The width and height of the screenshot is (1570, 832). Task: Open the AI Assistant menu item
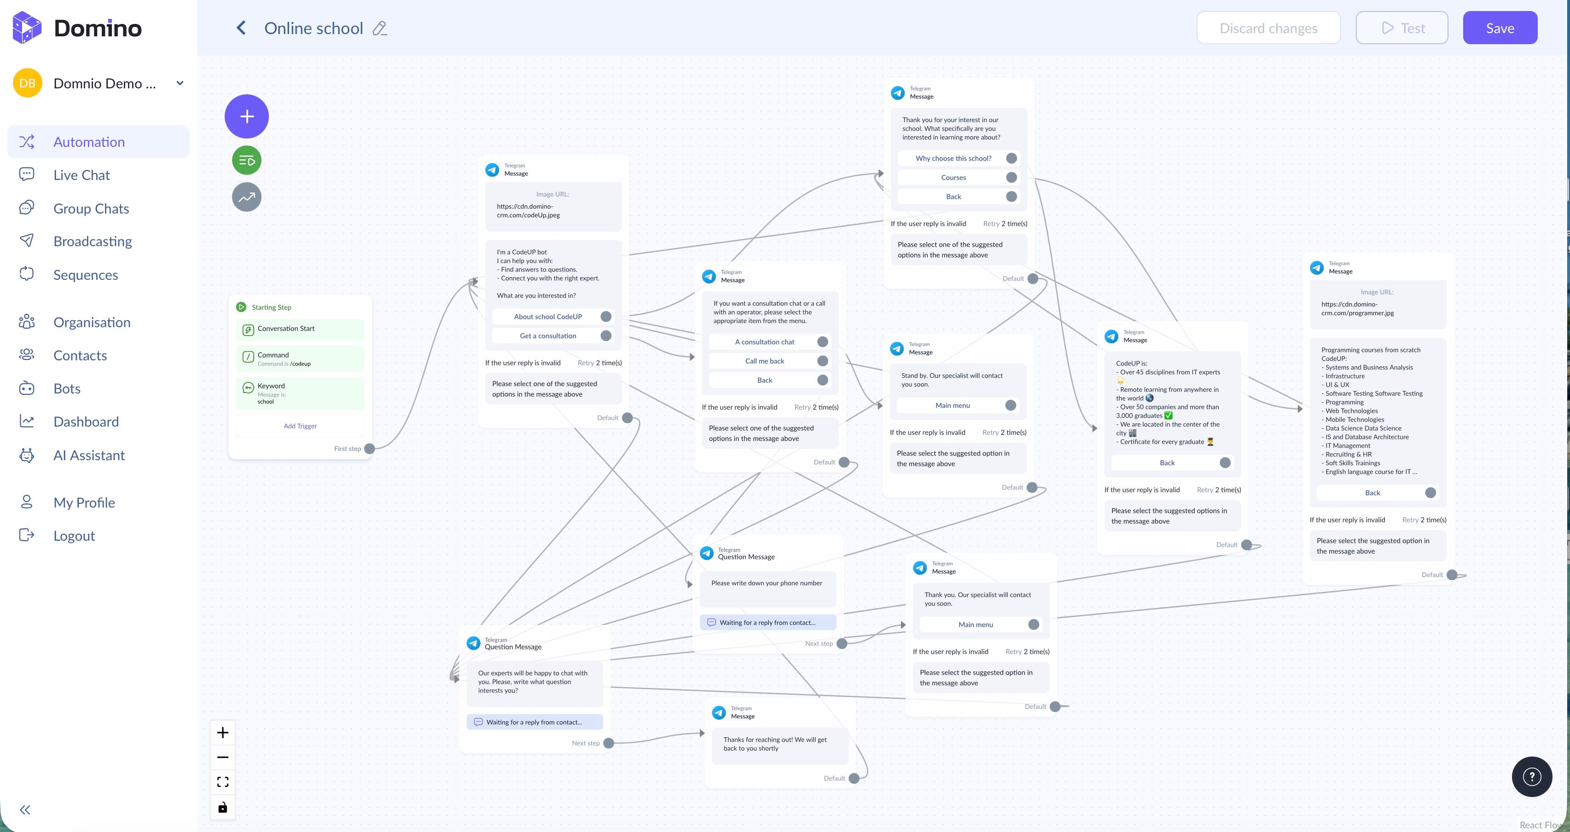(x=89, y=455)
